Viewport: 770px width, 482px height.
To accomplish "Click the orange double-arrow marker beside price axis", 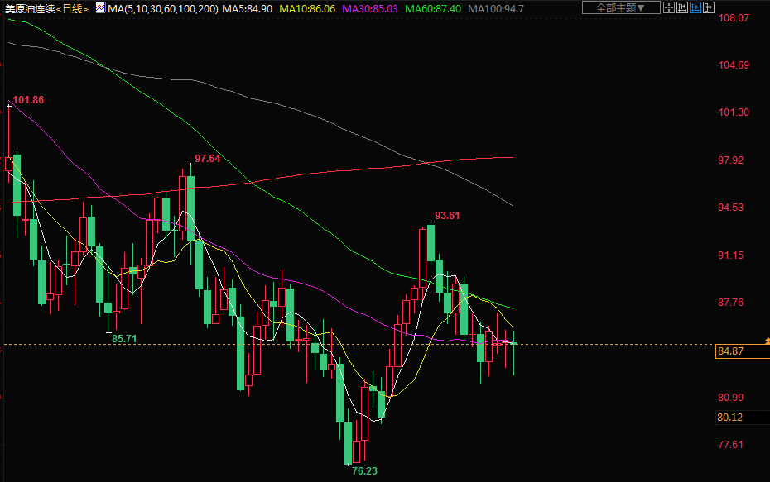I will pyautogui.click(x=766, y=340).
